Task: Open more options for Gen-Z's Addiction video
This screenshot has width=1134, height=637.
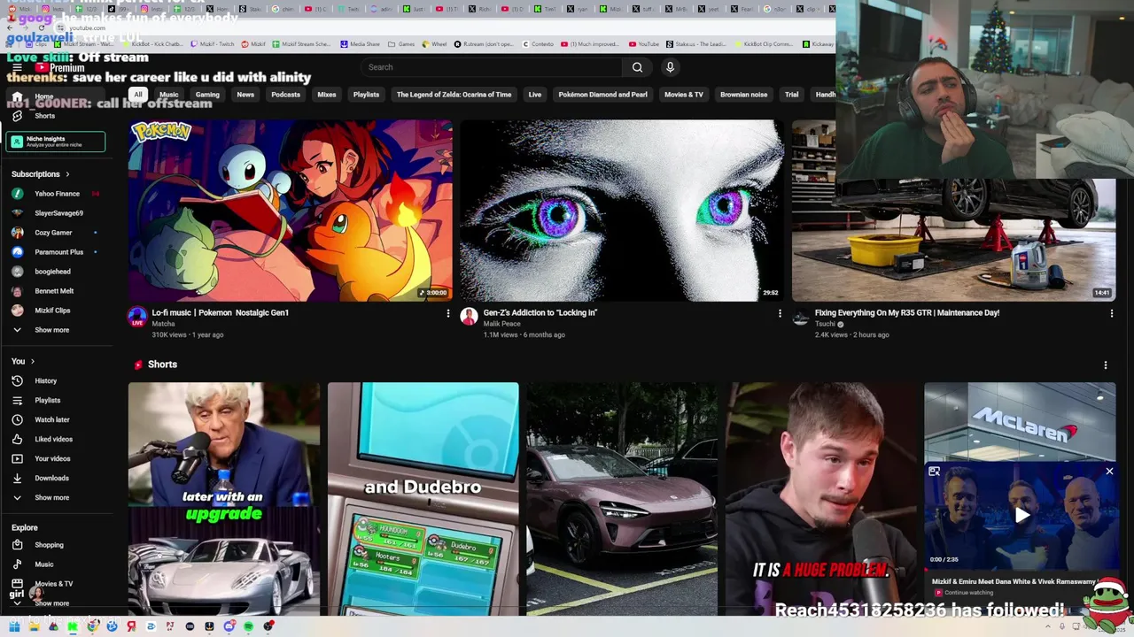Action: 780,313
